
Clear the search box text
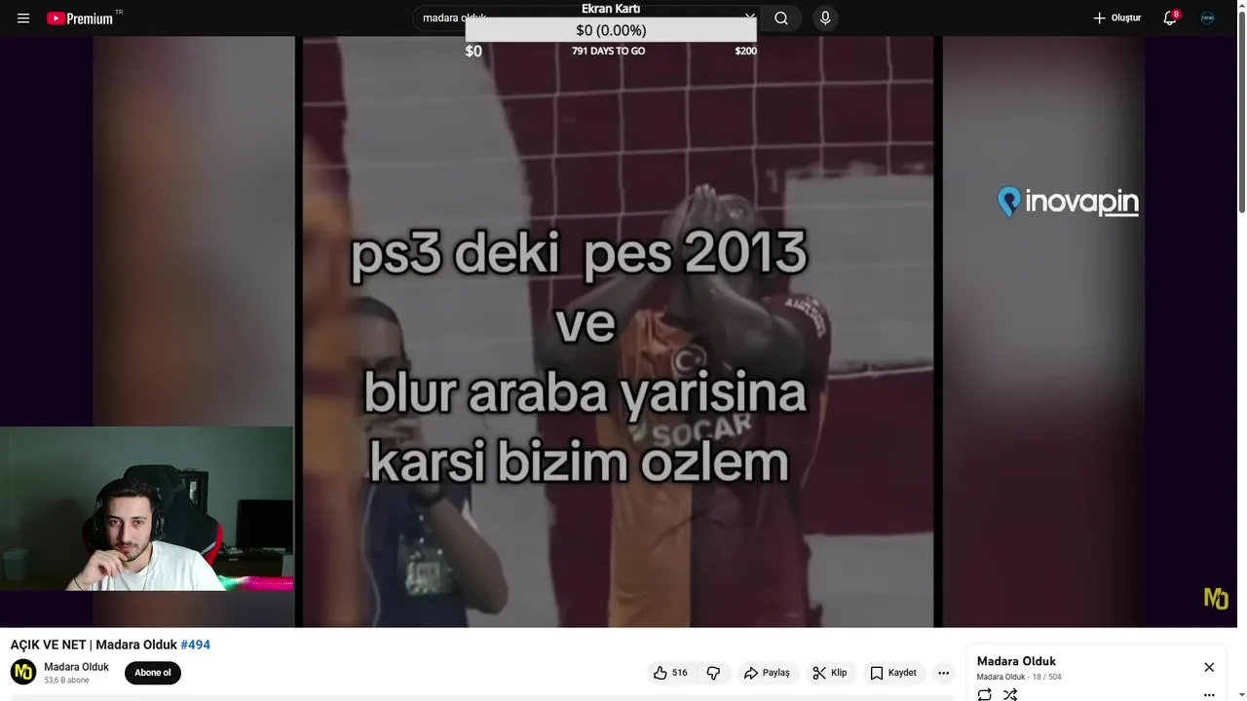749,18
